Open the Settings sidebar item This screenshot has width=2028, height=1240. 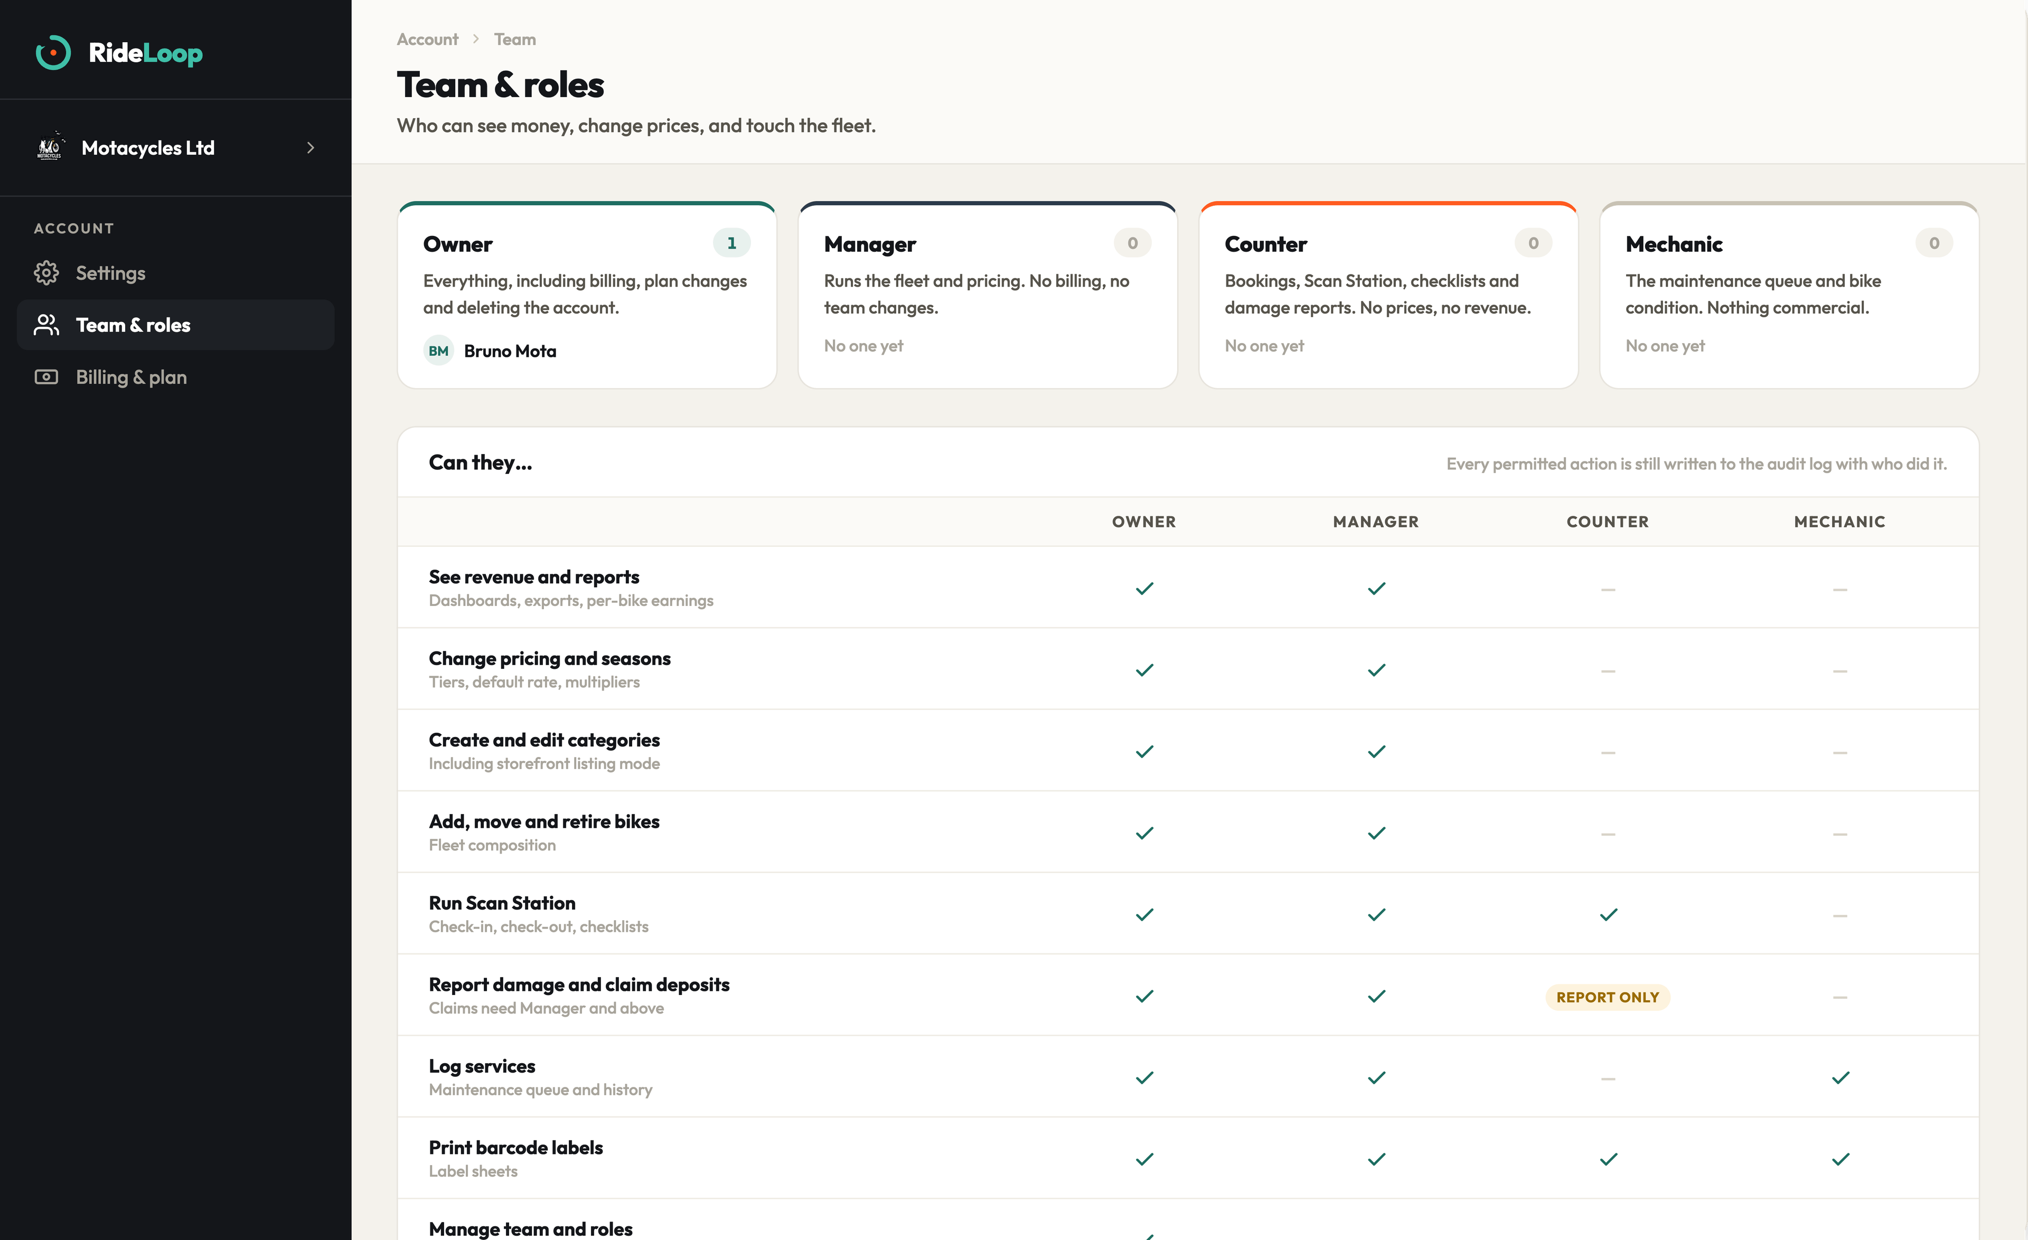point(175,273)
